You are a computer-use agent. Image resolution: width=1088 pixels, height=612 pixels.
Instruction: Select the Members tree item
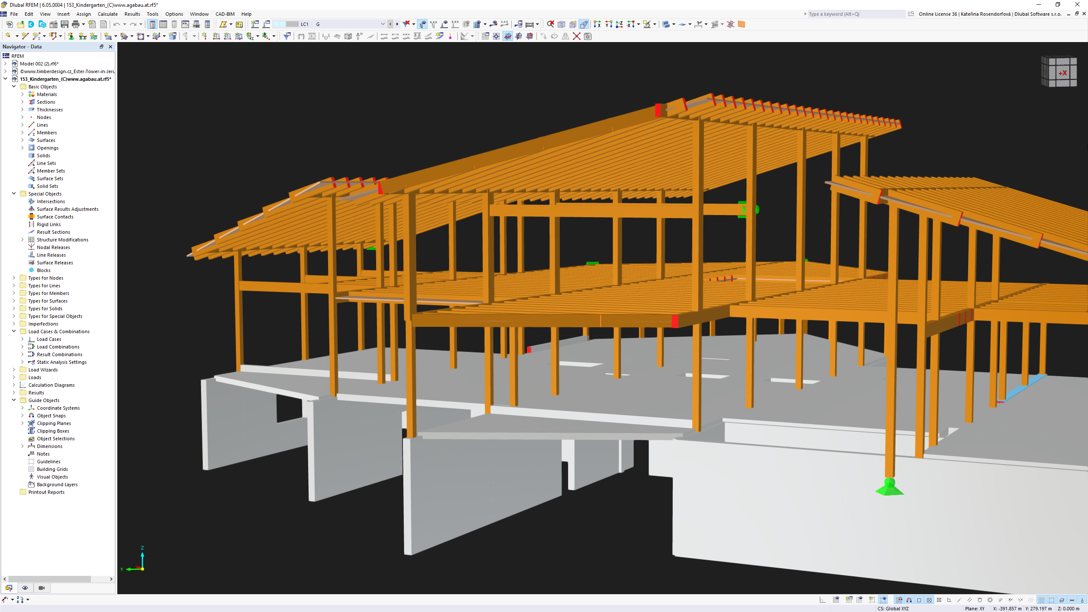coord(47,132)
